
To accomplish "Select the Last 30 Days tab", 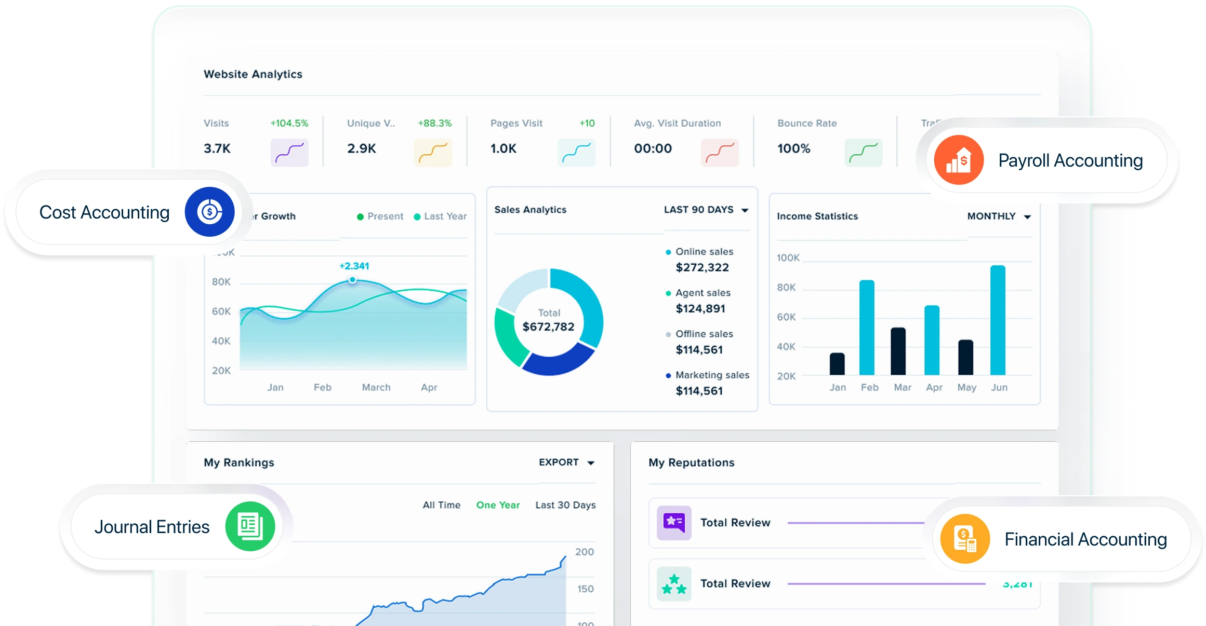I will point(565,505).
